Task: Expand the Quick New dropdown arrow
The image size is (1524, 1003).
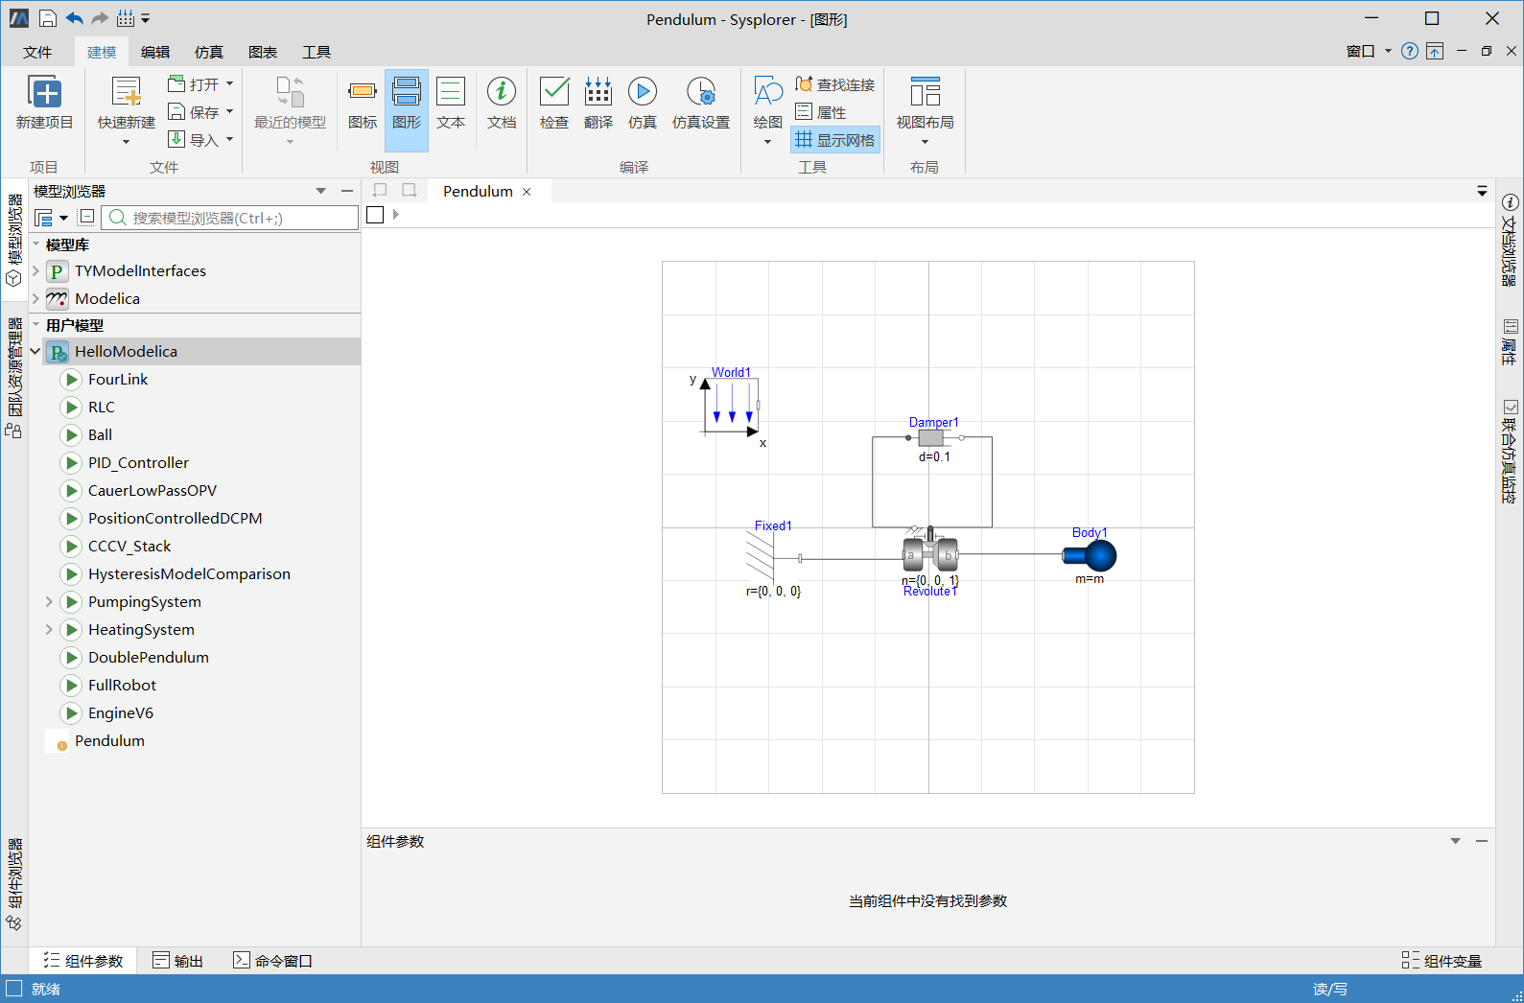Action: tap(126, 142)
